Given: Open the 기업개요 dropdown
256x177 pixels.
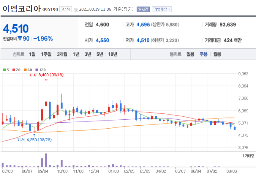Looking at the screenshot, I should click(162, 9).
